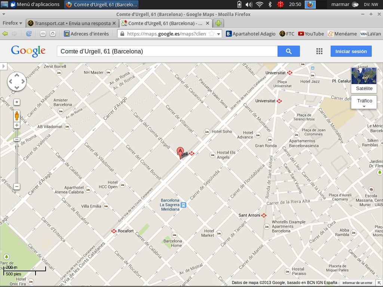The width and height of the screenshot is (383, 287).
Task: Click the map pan control compass
Action: pos(16,81)
